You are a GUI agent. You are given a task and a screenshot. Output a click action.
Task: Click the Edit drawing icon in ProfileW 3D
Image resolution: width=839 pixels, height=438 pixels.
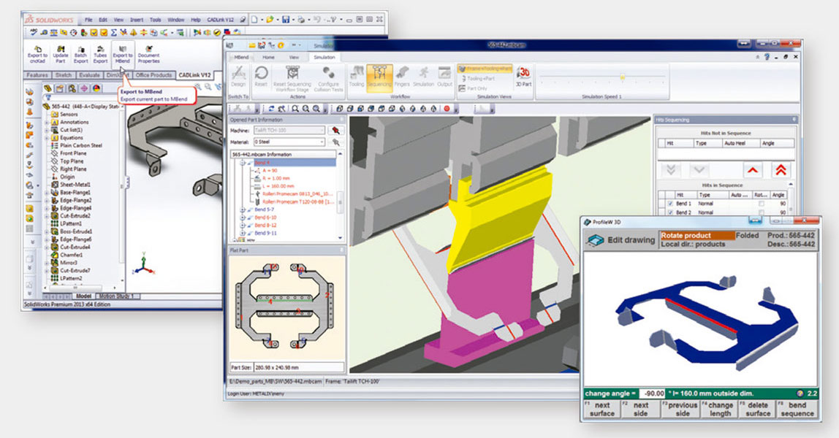point(595,240)
